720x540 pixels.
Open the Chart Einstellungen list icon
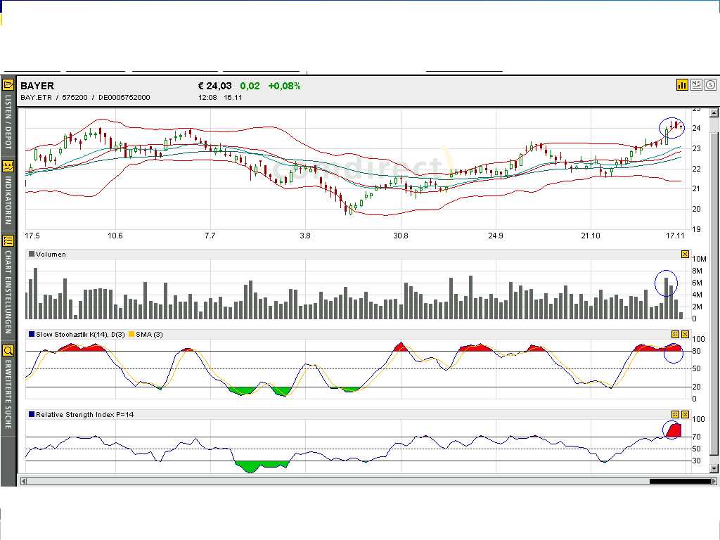[8, 240]
